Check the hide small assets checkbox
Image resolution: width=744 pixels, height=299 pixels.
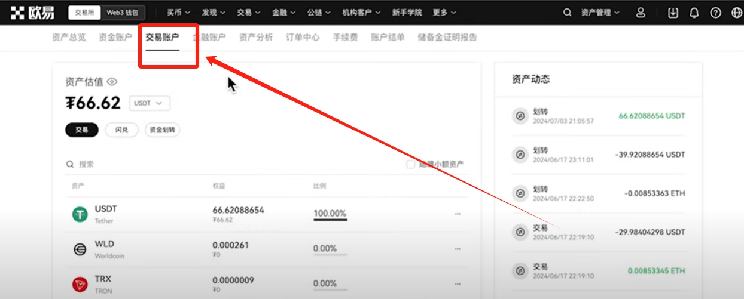click(x=411, y=164)
